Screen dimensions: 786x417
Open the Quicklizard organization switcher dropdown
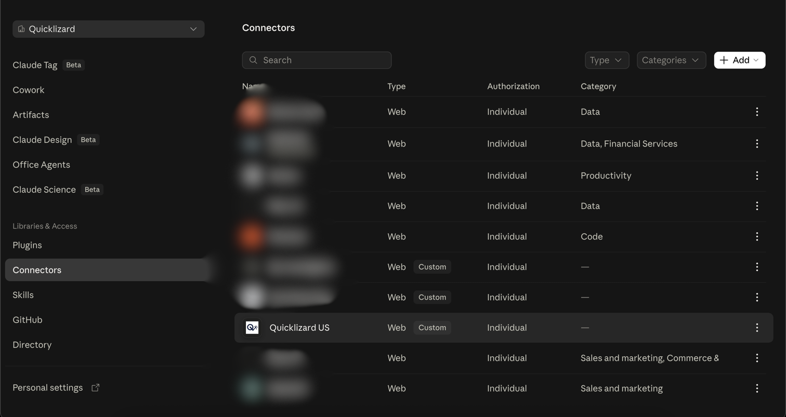click(x=108, y=29)
